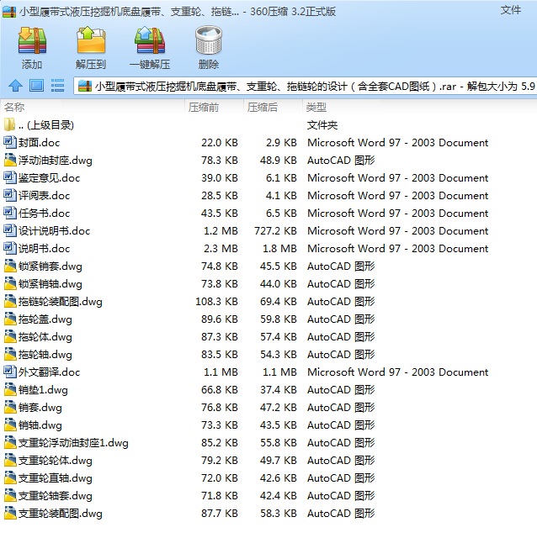Click the 360压缩 app icon in title bar
Image resolution: width=537 pixels, height=538 pixels.
click(9, 11)
